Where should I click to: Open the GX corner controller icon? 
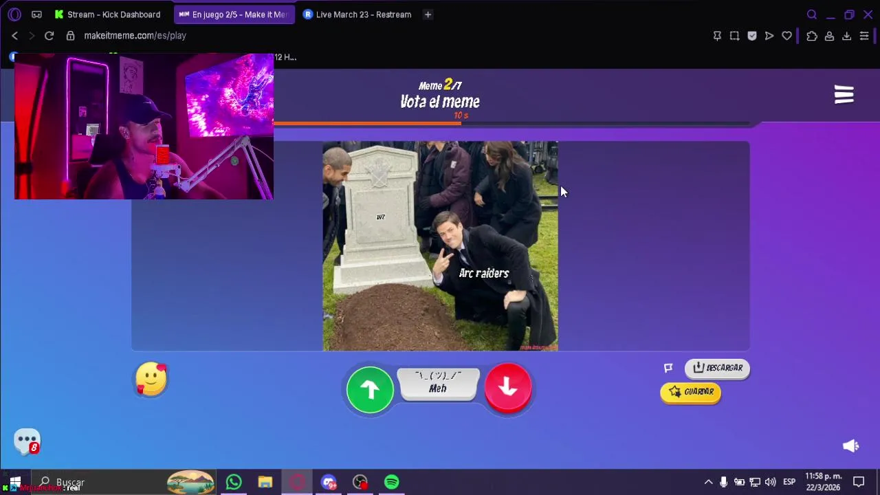coord(36,14)
